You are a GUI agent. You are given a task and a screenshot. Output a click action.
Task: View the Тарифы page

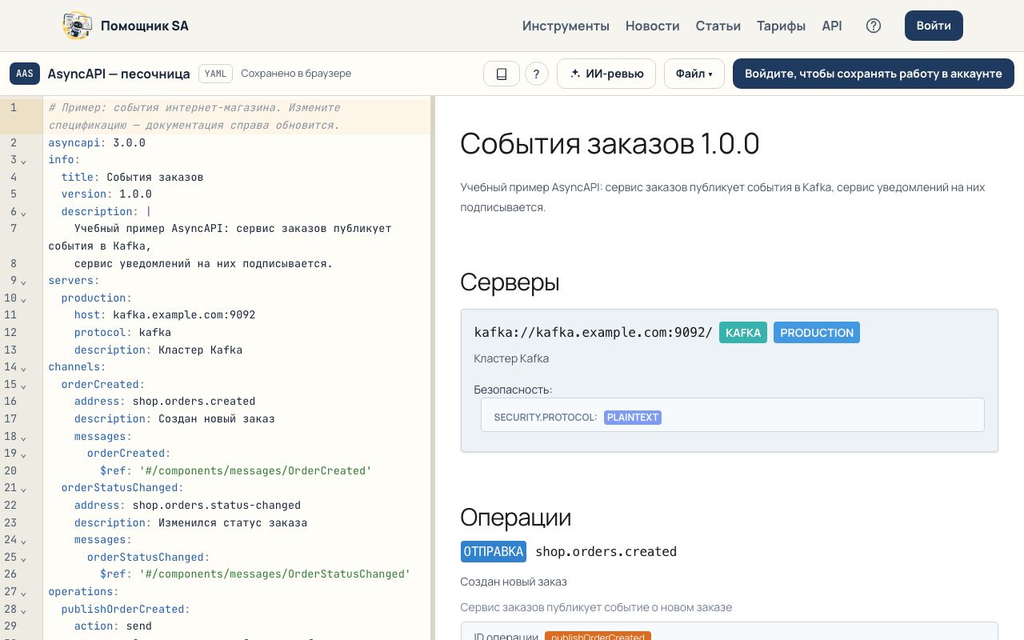click(x=781, y=26)
